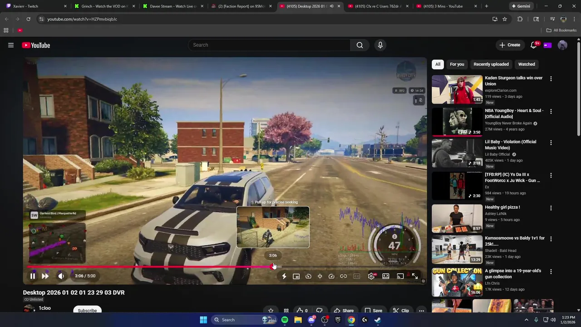Screen dimensions: 581x327
Task: Open more actions ellipsis below video
Action: pyautogui.click(x=422, y=311)
